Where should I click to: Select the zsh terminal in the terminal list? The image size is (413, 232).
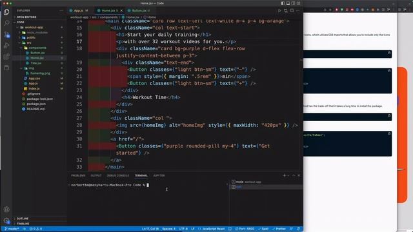coord(266,187)
